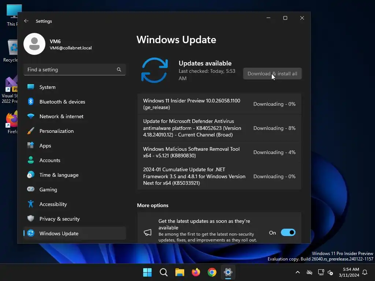Select the Microsoft Defender Antivirus KB4052623 update

(219, 128)
